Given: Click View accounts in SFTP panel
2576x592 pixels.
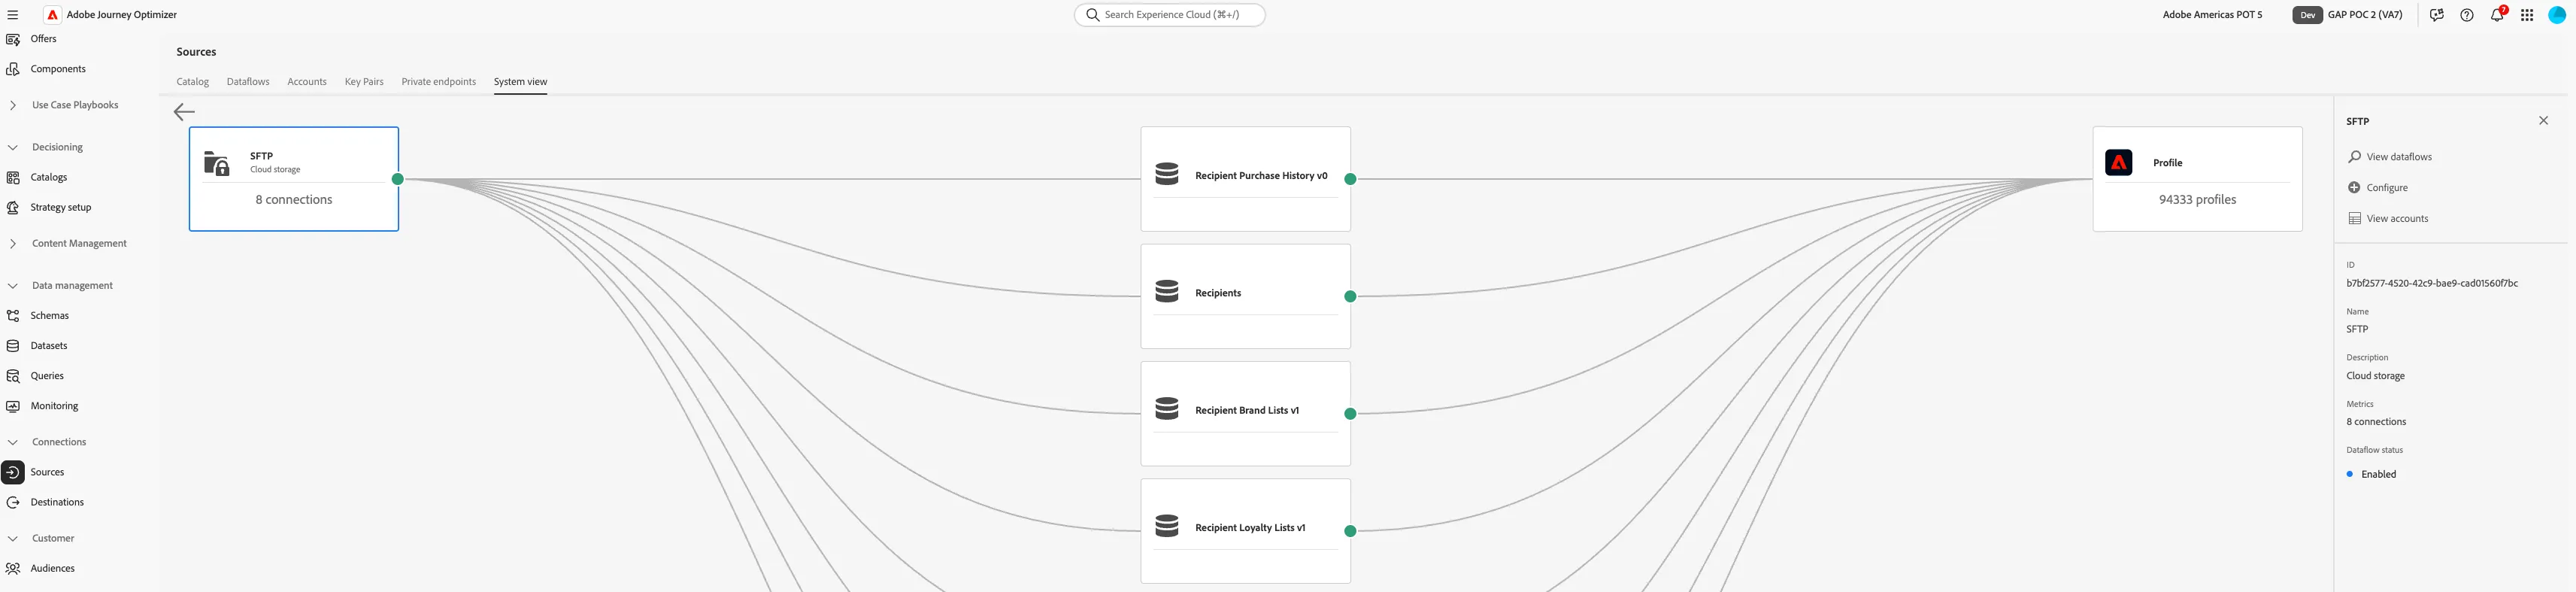Looking at the screenshot, I should [2388, 219].
